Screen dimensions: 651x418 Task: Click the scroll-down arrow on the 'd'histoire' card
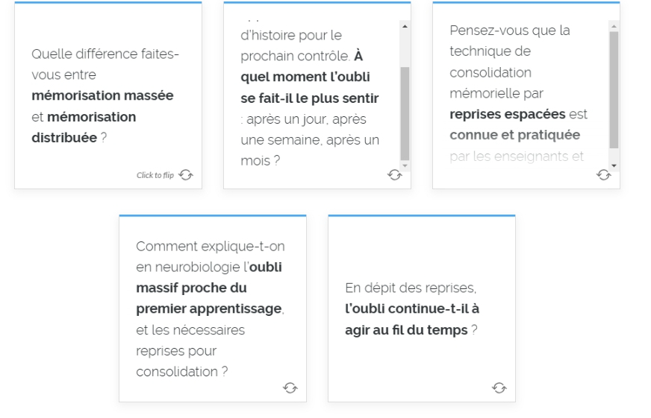click(x=405, y=165)
